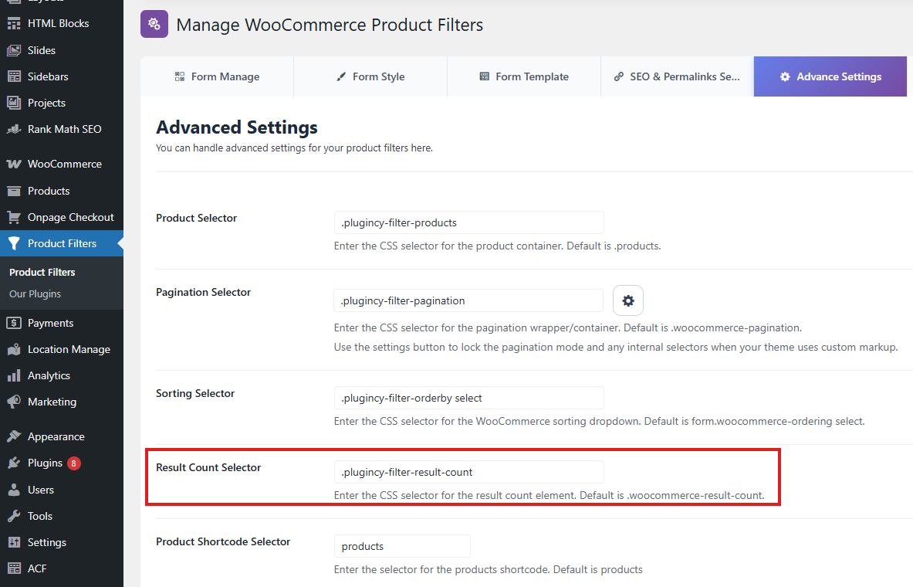
Task: Click the Slides menu icon
Action: [14, 50]
